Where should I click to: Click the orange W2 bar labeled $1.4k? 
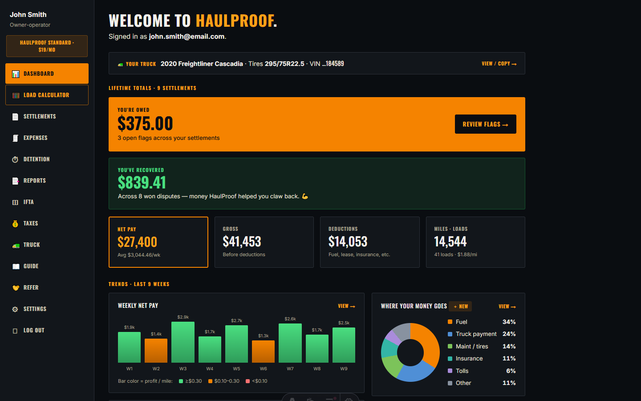pyautogui.click(x=156, y=351)
